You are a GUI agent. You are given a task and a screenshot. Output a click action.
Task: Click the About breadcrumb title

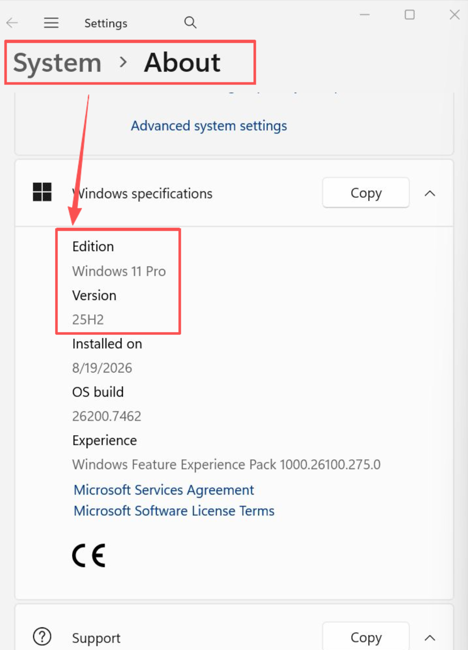pyautogui.click(x=182, y=62)
